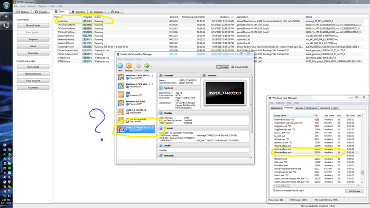Screen dimensions: 370x208
Task: Switch to VirtualBox Details view
Action: coord(223,67)
